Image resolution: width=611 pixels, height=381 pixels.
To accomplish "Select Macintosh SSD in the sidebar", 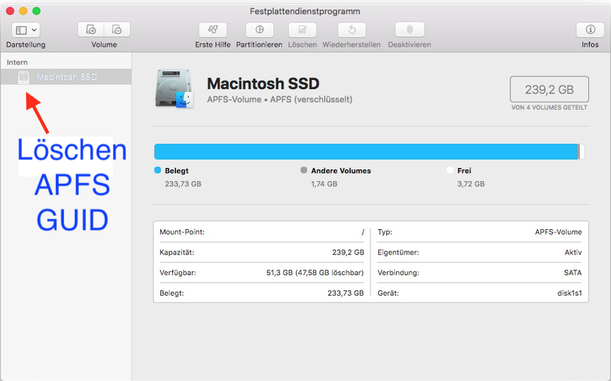I will (66, 77).
